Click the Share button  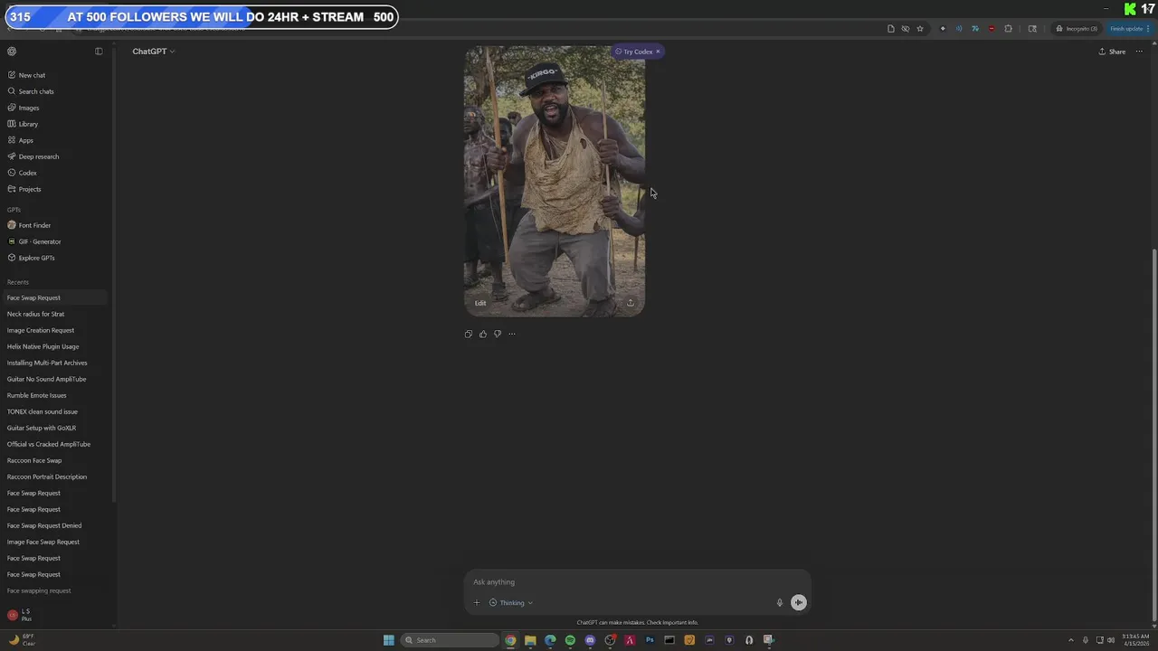[x=1112, y=52]
